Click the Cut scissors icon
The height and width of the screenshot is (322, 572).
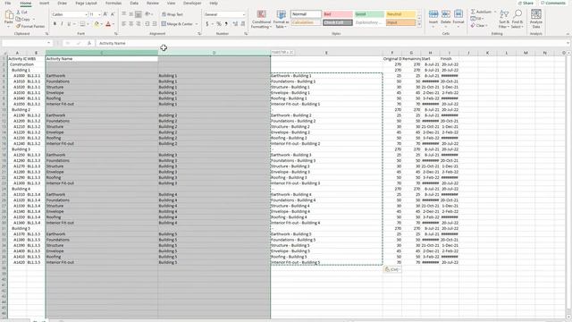(19, 12)
